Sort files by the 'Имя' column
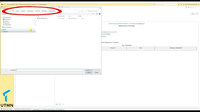 (x=38, y=16)
